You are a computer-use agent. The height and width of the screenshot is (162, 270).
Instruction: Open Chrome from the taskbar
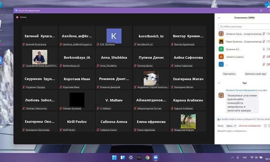(x=148, y=157)
